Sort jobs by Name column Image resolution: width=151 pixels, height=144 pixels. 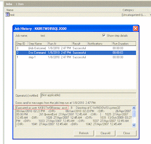tap(10, 10)
